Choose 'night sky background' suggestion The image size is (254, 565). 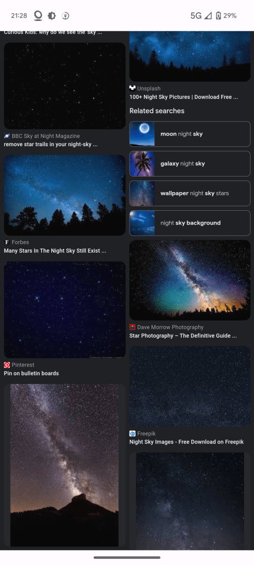point(190,223)
